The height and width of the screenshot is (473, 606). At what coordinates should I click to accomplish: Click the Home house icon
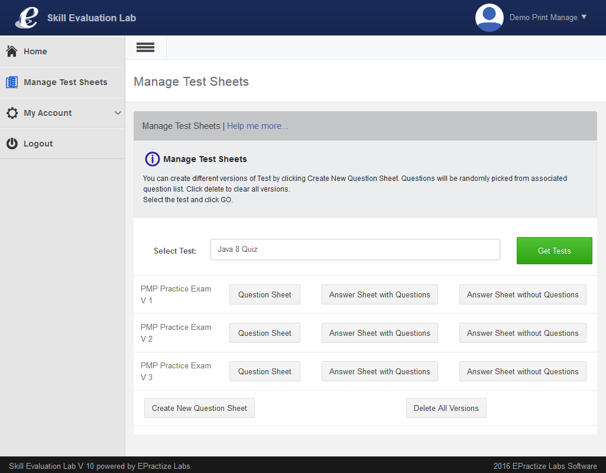pyautogui.click(x=12, y=51)
